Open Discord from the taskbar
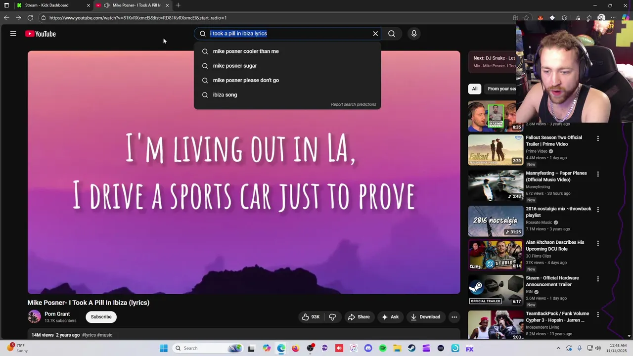Viewport: 633px width, 356px height. coord(368,348)
